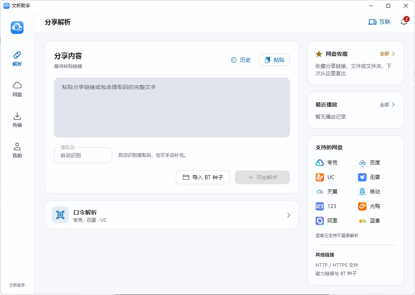Click the 百度 netdisk icon
Image resolution: width=415 pixels, height=295 pixels.
pyautogui.click(x=362, y=163)
